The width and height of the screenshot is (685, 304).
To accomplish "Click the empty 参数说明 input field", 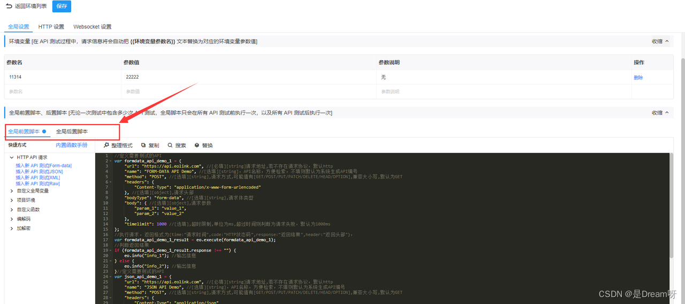I will [x=504, y=92].
